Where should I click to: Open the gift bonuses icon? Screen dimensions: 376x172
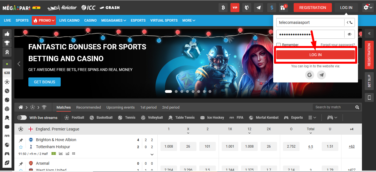(283, 8)
